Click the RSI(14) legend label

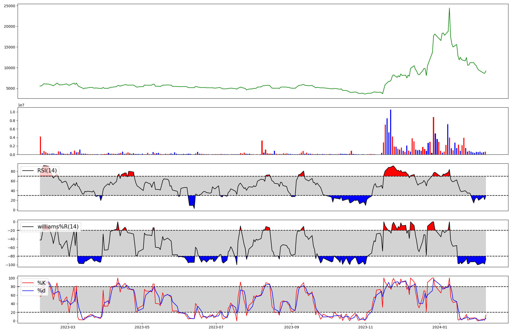click(x=47, y=171)
